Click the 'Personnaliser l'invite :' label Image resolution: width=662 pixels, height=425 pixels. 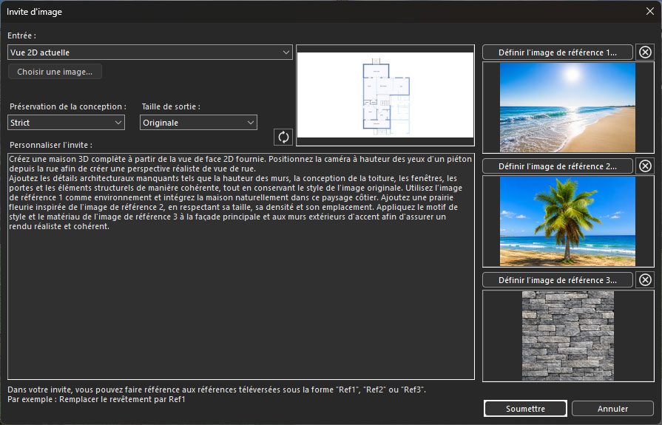coord(50,145)
